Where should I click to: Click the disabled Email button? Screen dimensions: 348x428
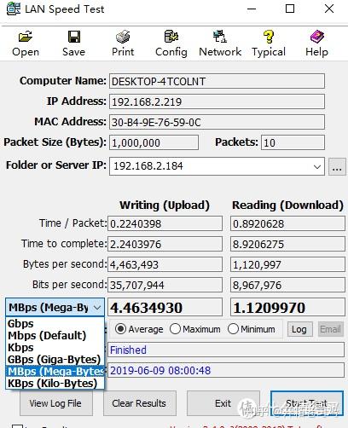[x=330, y=329]
